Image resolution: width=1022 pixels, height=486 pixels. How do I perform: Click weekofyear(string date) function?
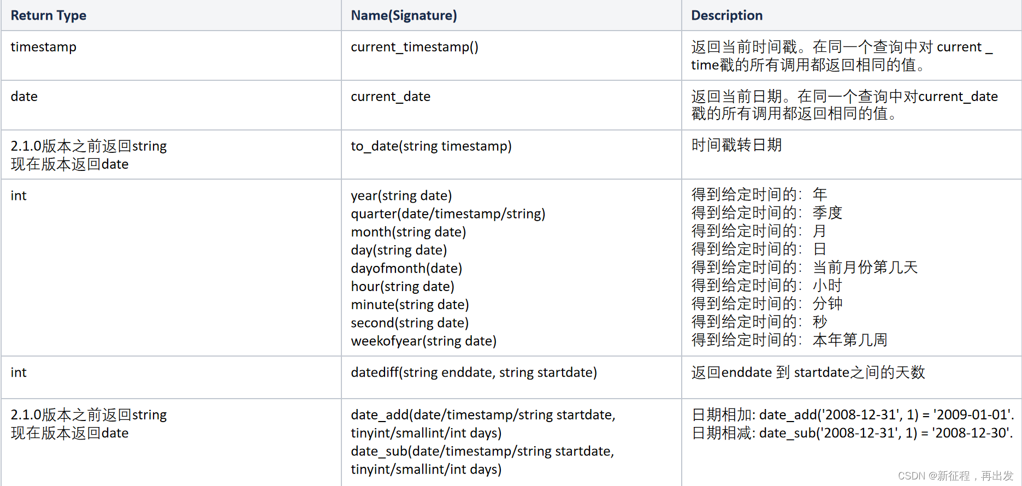424,341
